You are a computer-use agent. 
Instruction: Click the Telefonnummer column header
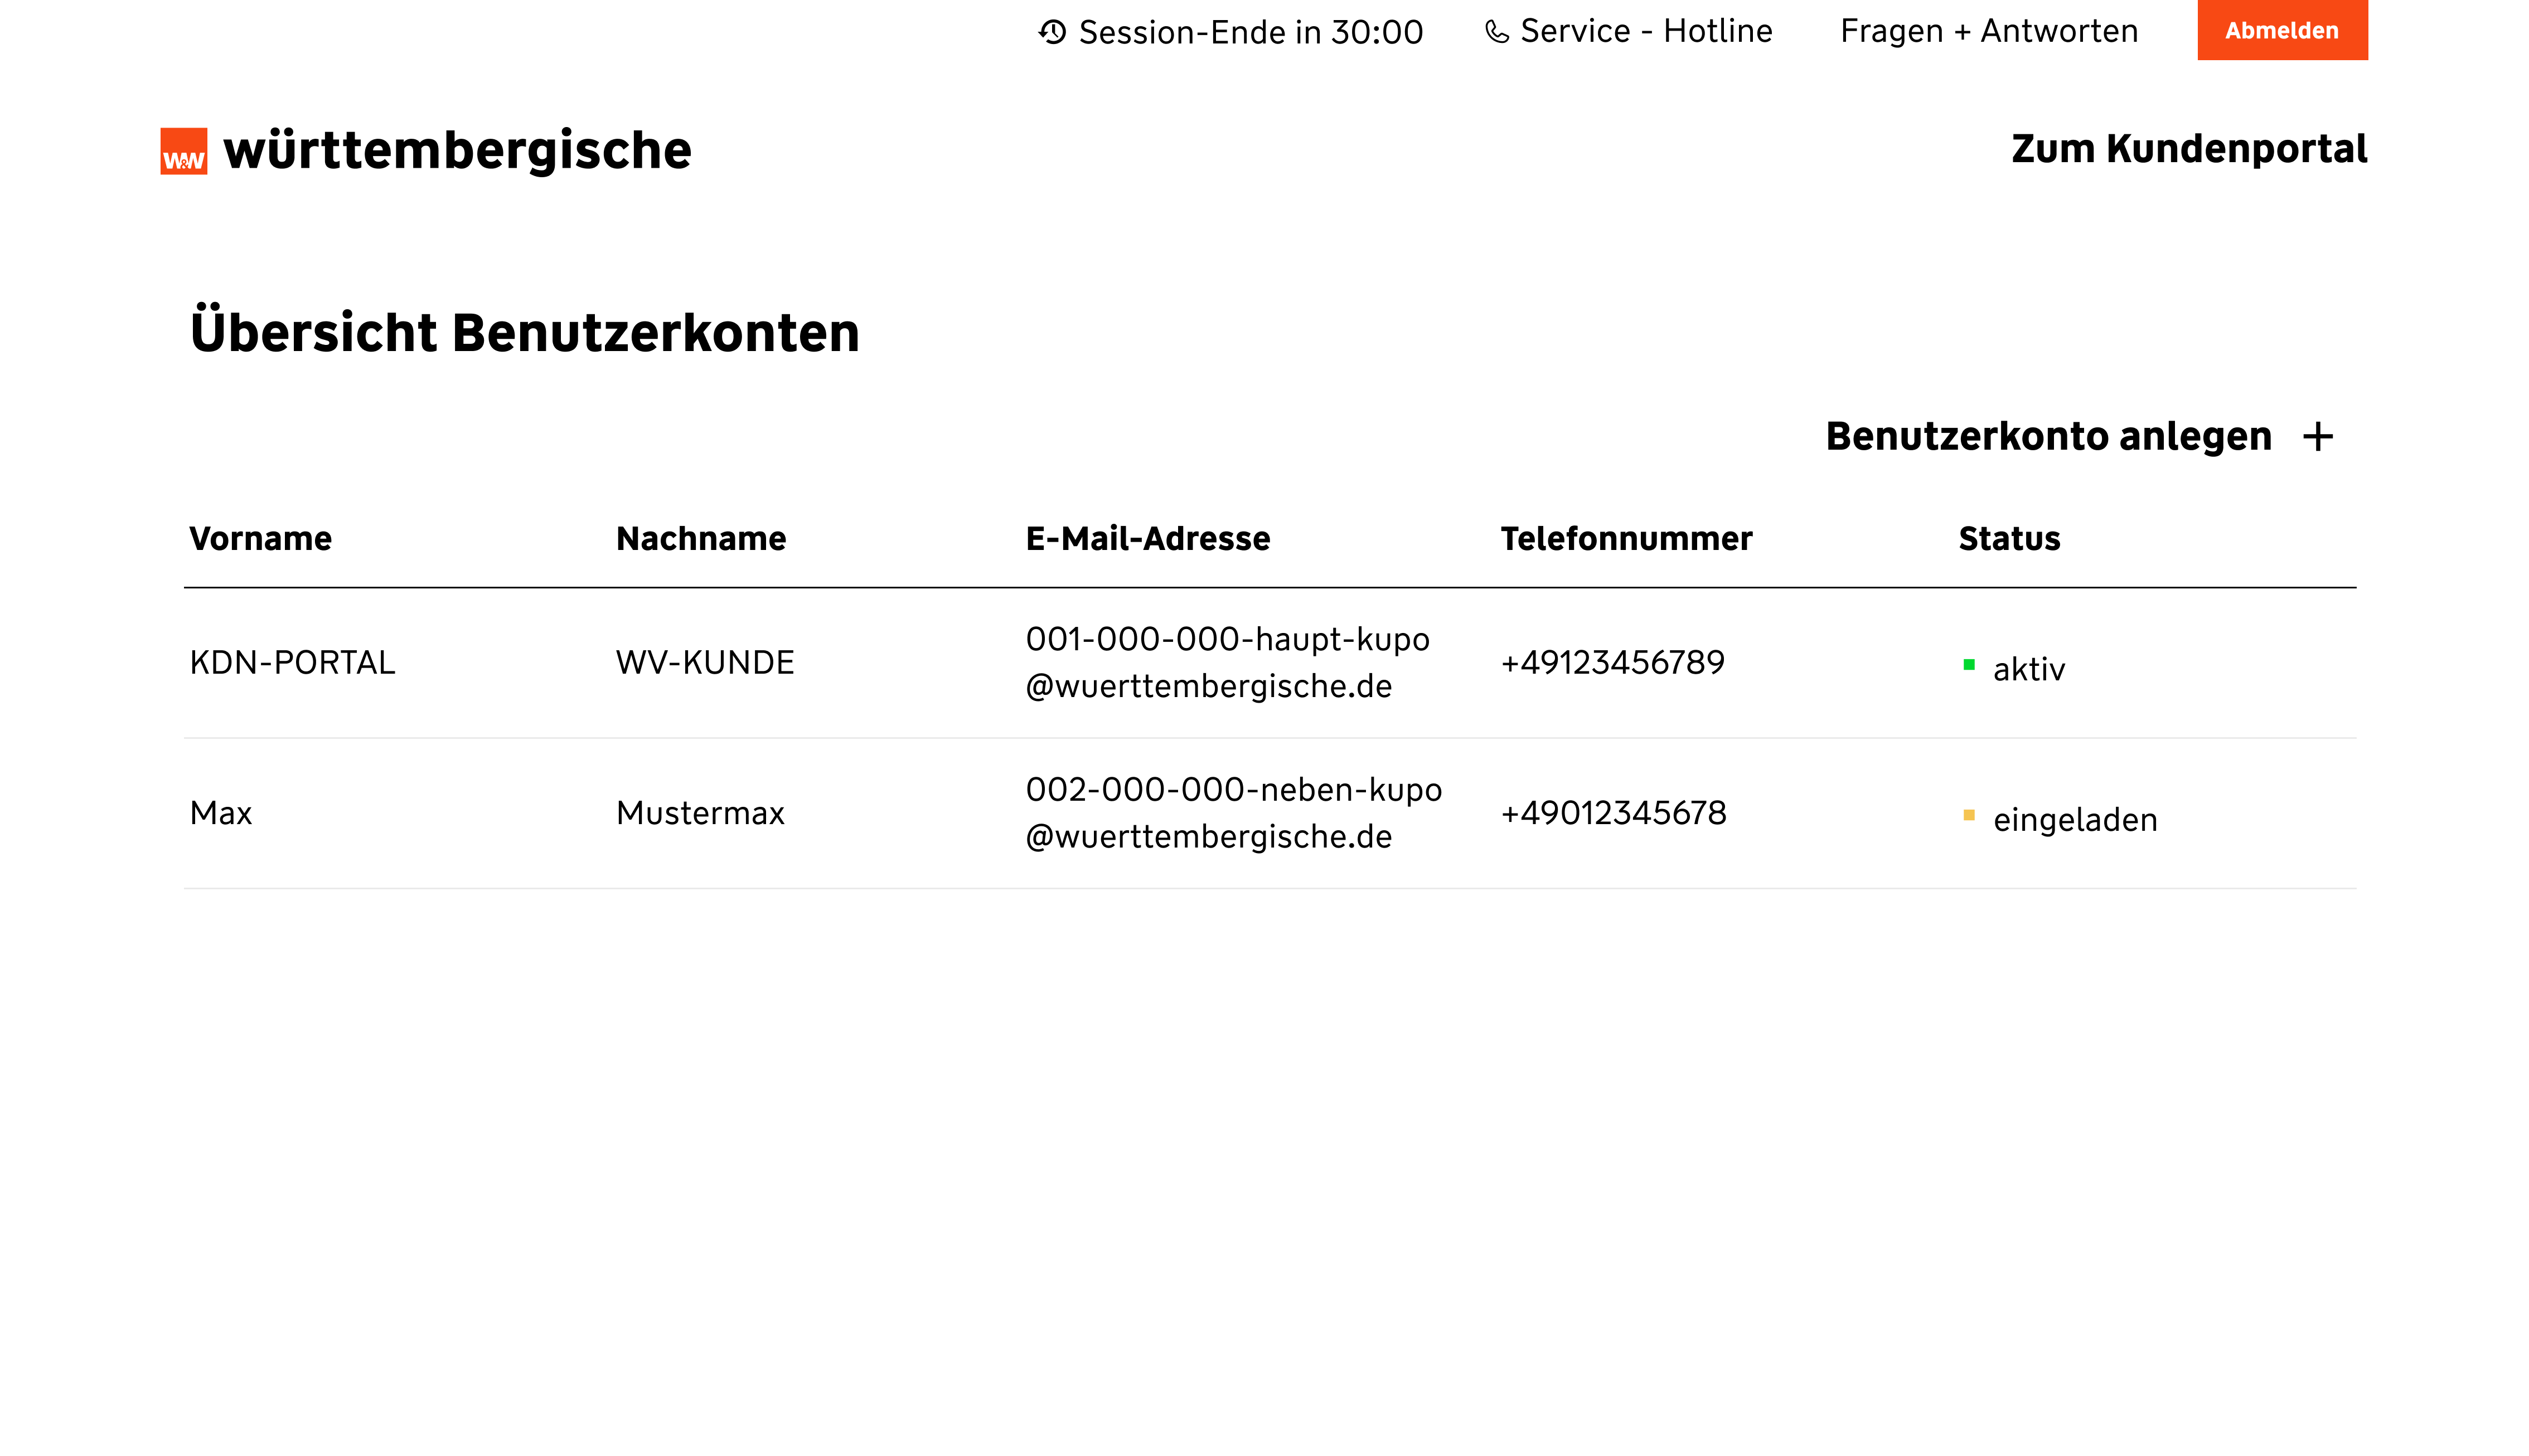click(x=1626, y=539)
